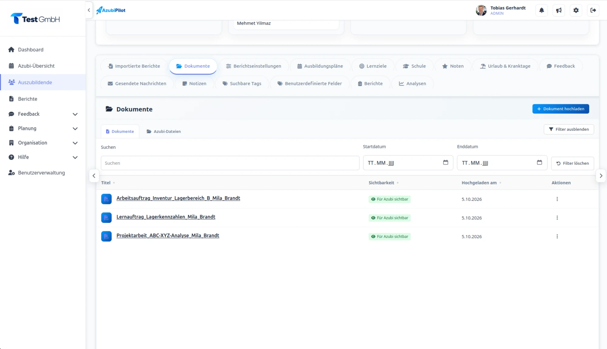Screen dimensions: 607x349
Task: Open notifications bell icon
Action: click(x=541, y=10)
